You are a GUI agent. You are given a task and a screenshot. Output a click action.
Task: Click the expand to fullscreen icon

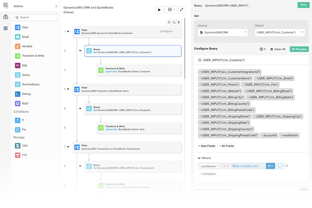tap(181, 10)
